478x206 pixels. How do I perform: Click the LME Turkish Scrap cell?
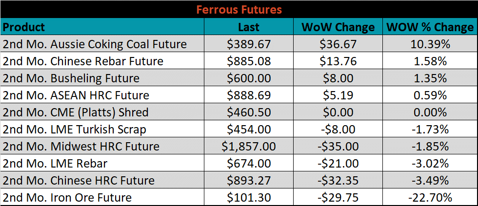(102, 129)
